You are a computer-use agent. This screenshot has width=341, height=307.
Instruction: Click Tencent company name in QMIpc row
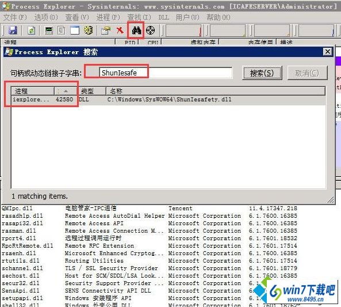coord(181,209)
